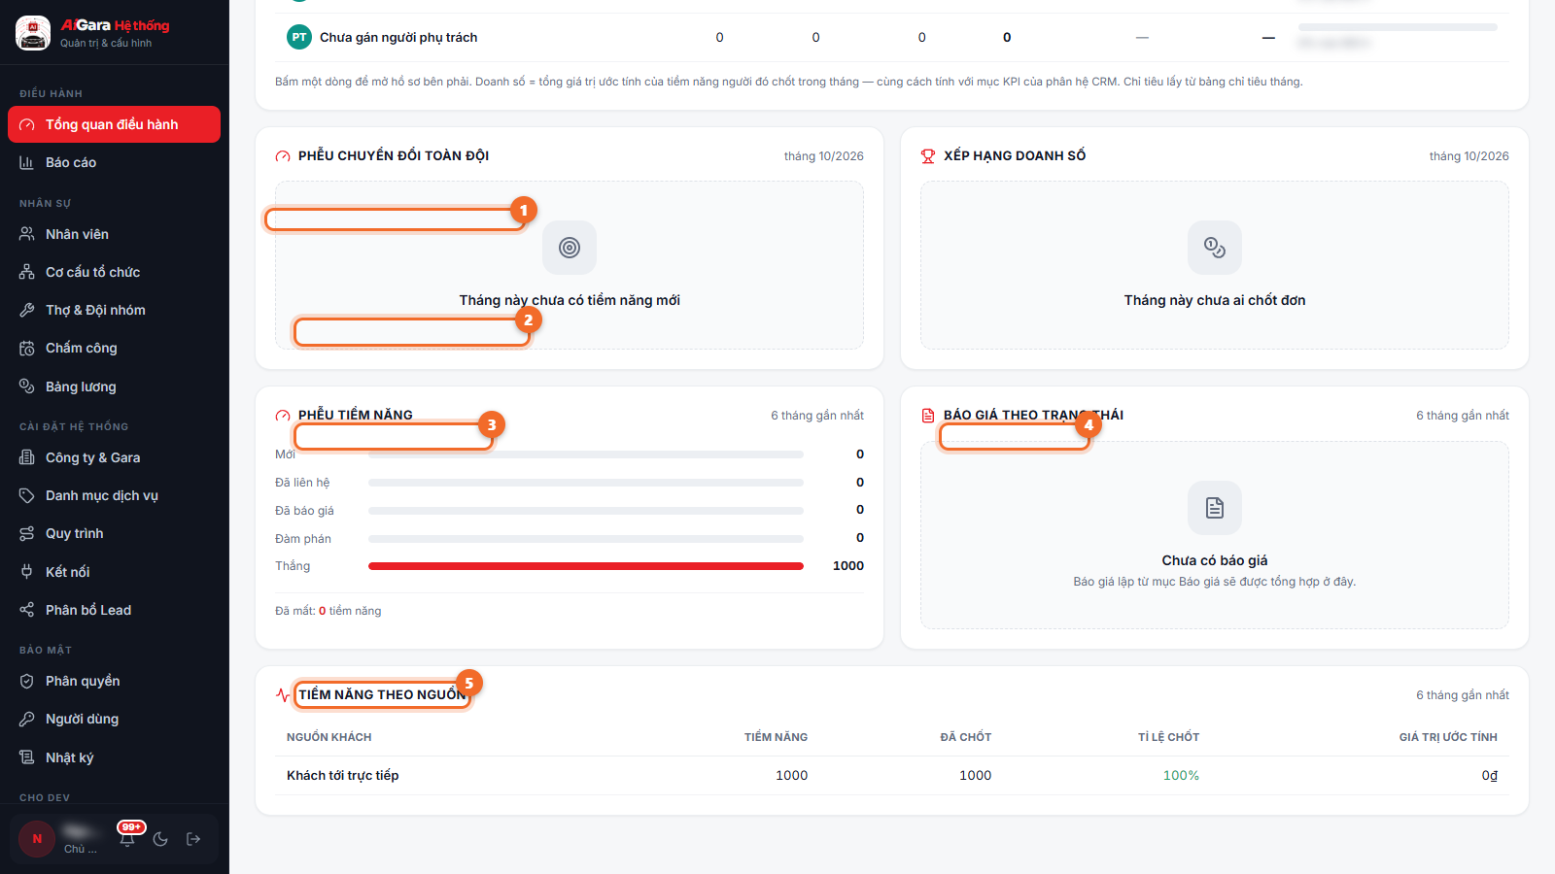Open Nhân viên staff page
The height and width of the screenshot is (874, 1555).
coord(114,234)
